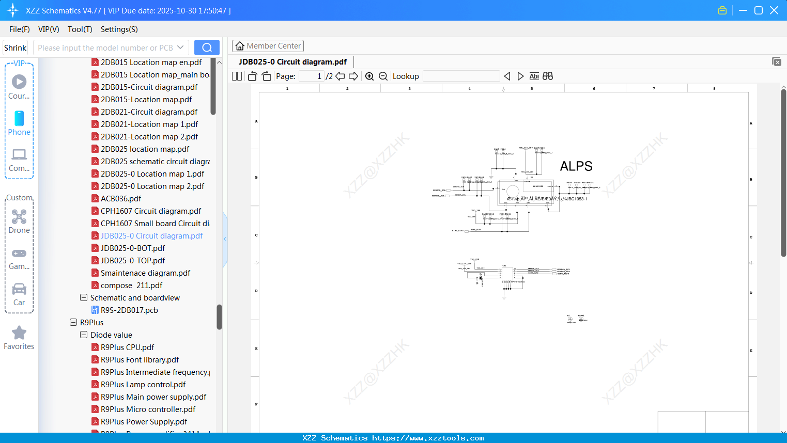Click the binoculars find icon

(x=548, y=76)
